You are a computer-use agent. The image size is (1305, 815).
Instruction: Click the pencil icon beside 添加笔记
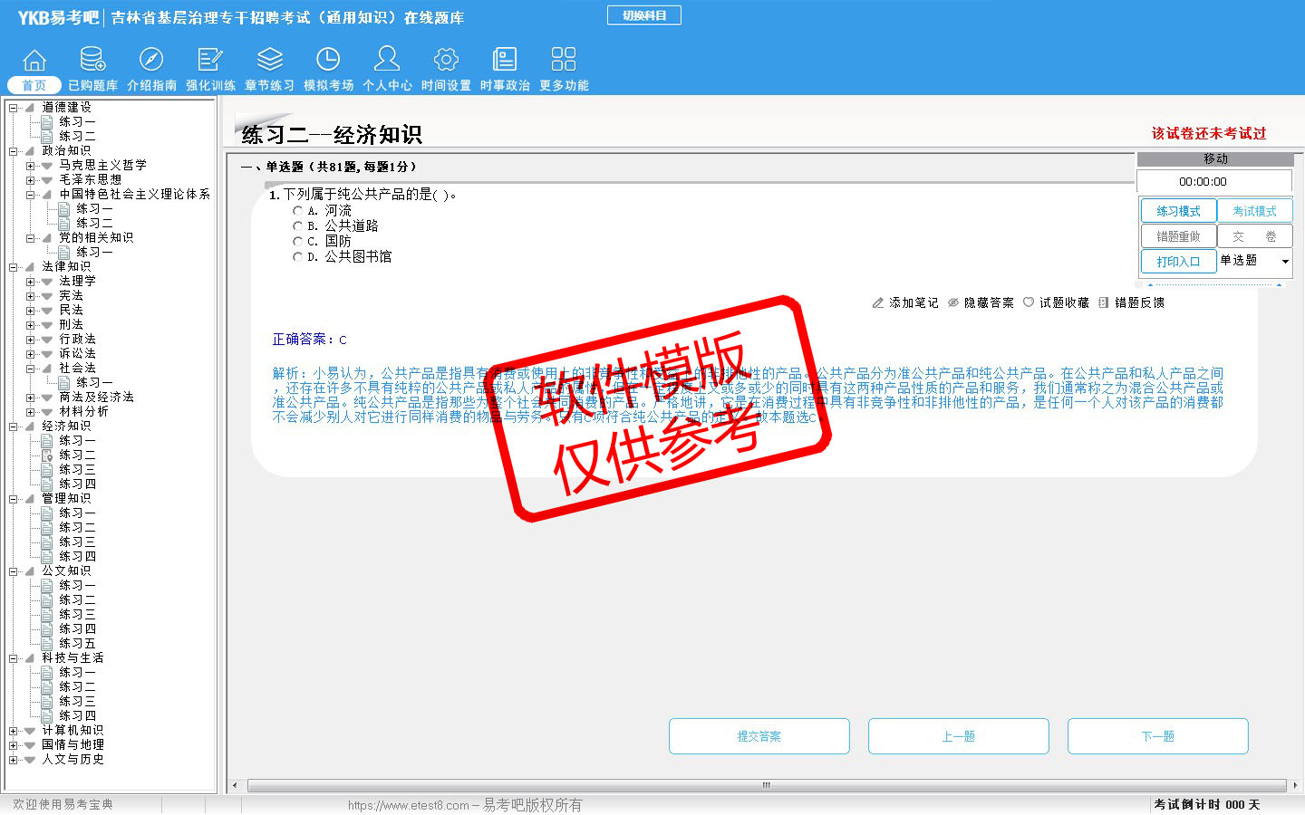tap(877, 302)
